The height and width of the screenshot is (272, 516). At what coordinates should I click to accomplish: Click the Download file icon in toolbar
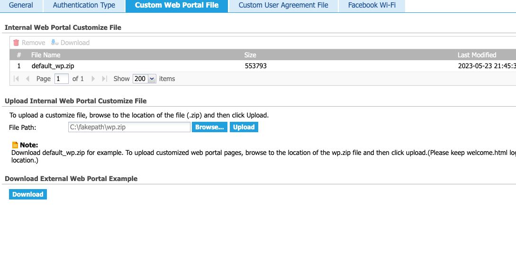[x=55, y=43]
